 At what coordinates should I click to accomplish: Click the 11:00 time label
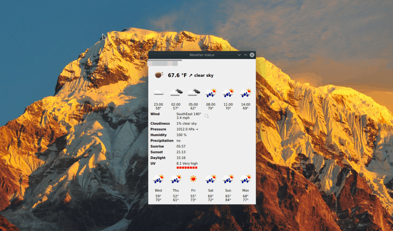coord(228,104)
